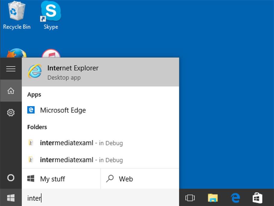Viewport: 274px width, 206px height.
Task: Open search settings gear icon
Action: [11, 113]
